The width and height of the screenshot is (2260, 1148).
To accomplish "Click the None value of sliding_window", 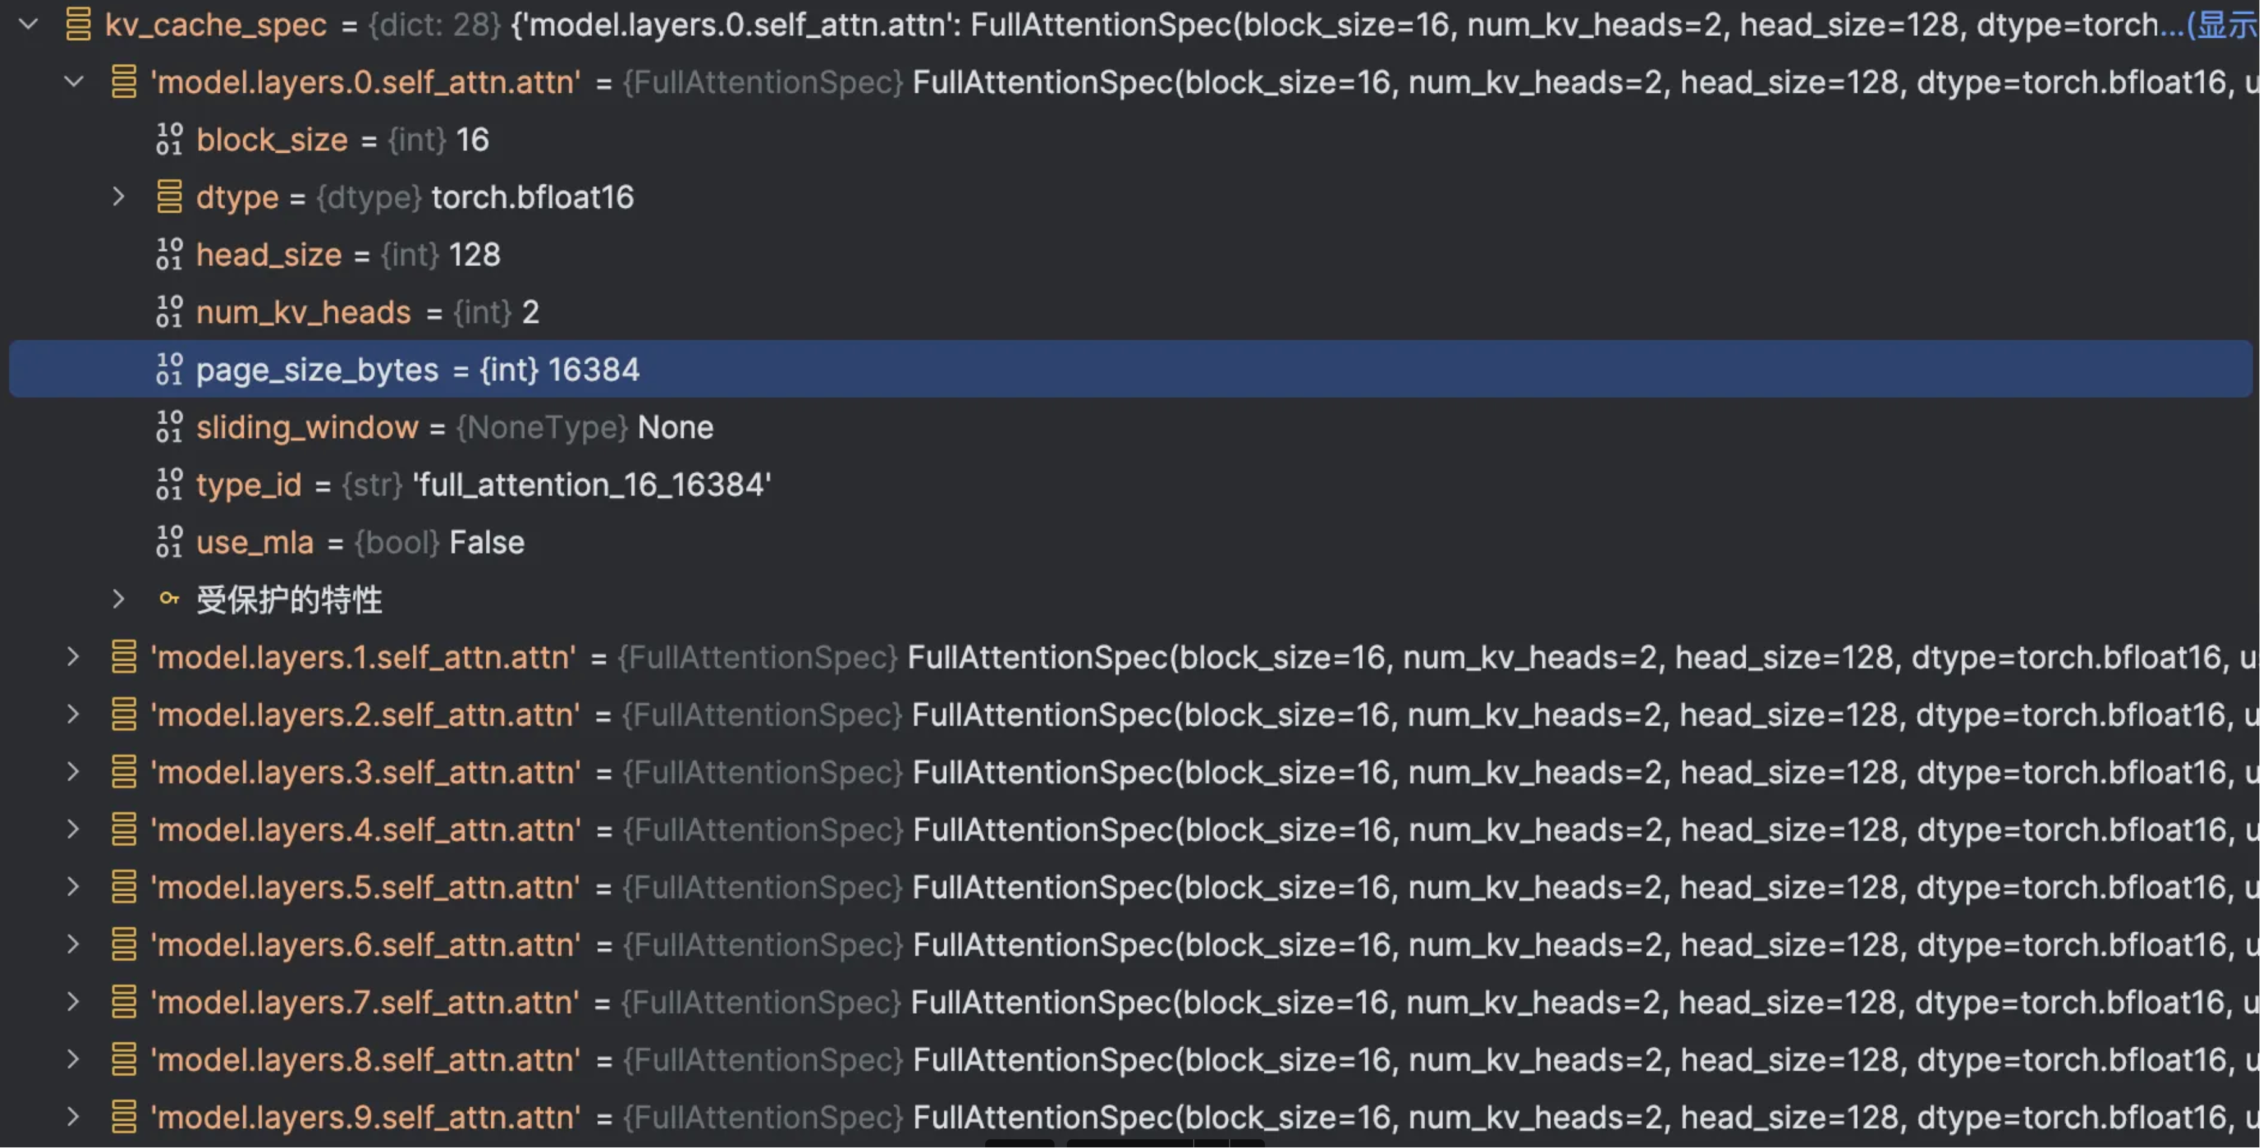I will [x=676, y=428].
